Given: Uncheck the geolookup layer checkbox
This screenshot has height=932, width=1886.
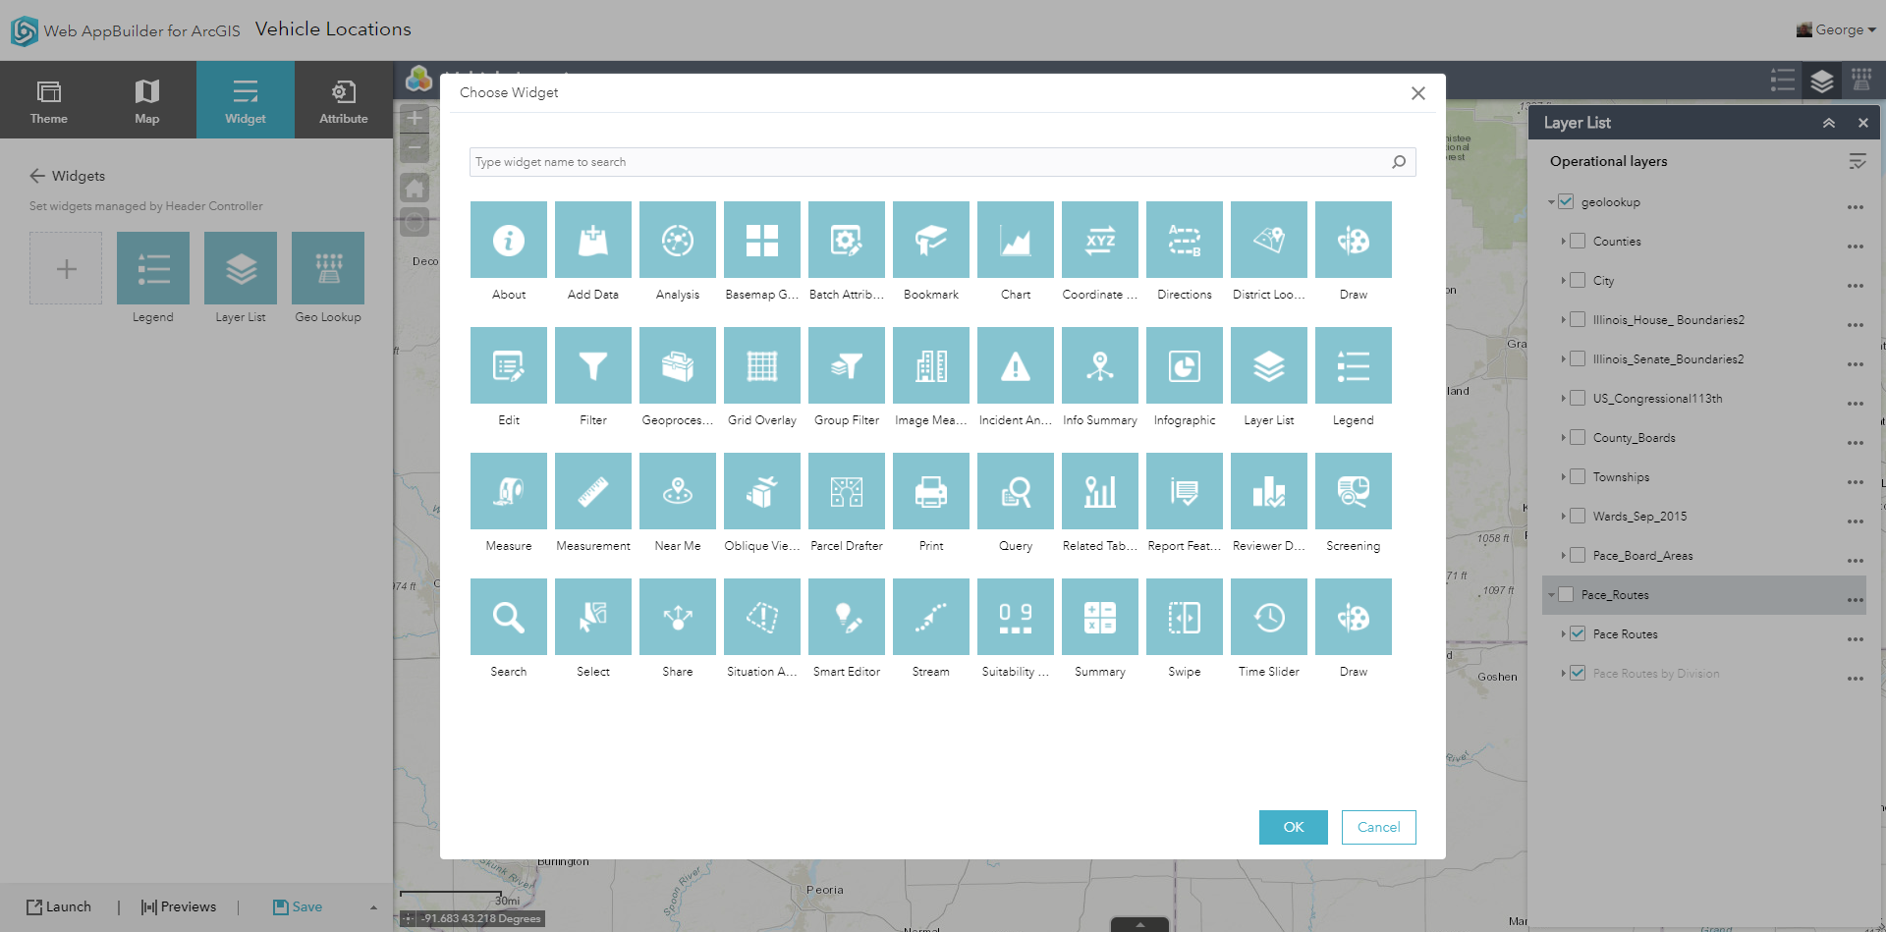Looking at the screenshot, I should [x=1566, y=201].
